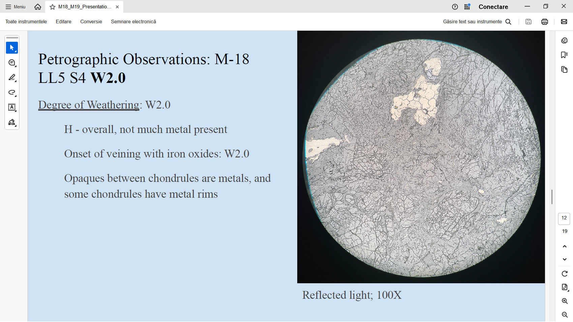Open the Meniu hamburger menu

point(16,7)
